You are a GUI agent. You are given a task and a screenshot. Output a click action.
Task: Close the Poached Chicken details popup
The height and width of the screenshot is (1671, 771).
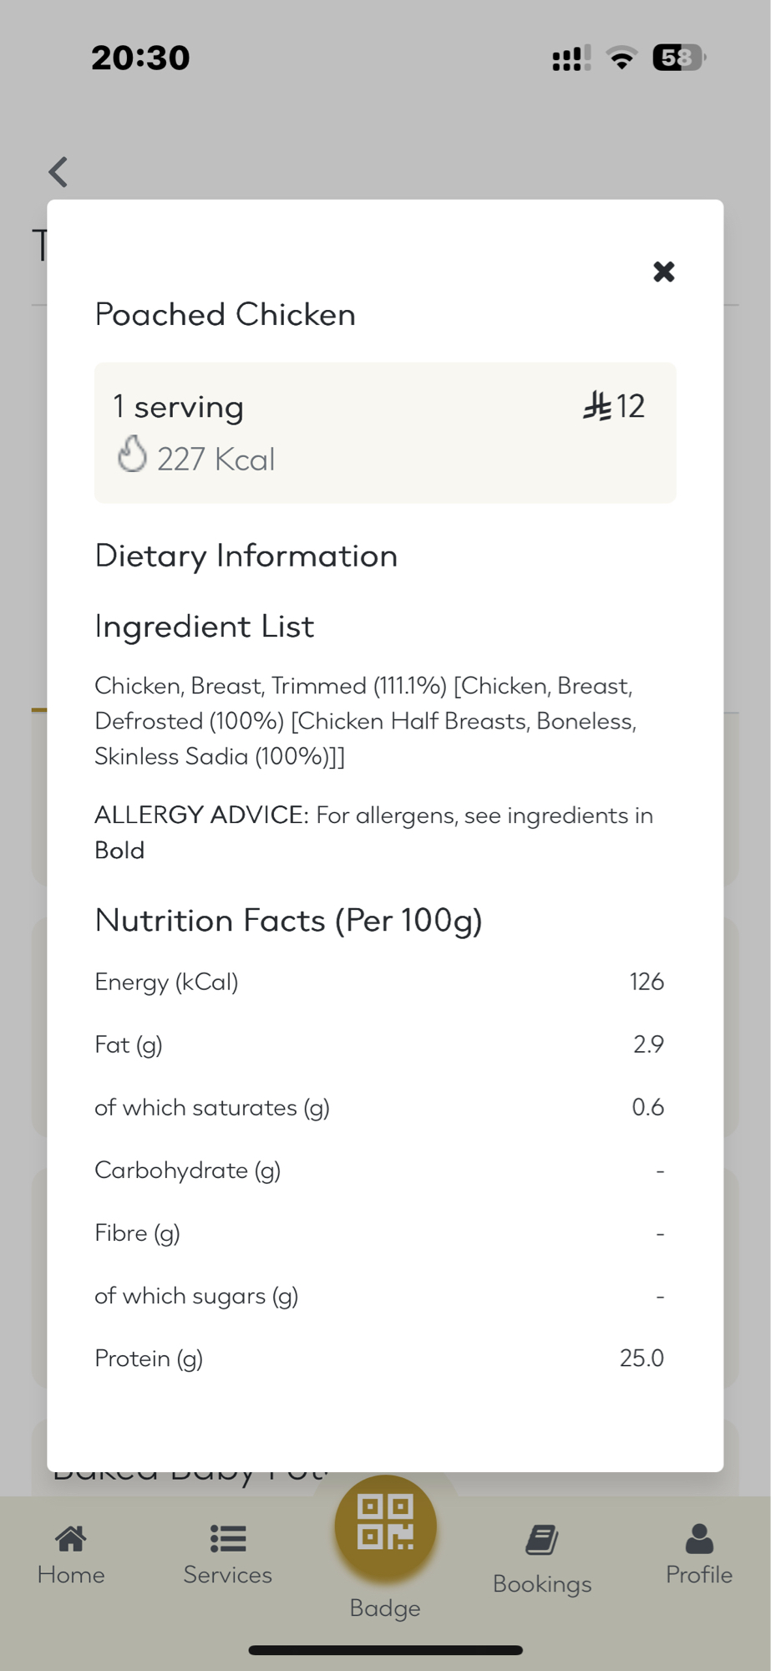(663, 272)
